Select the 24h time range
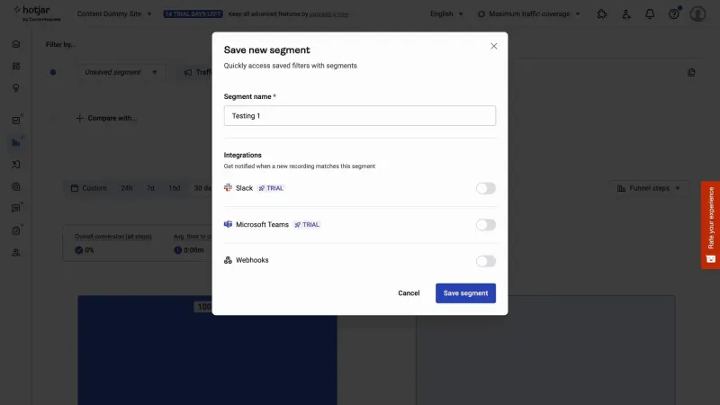This screenshot has width=720, height=405. (126, 188)
